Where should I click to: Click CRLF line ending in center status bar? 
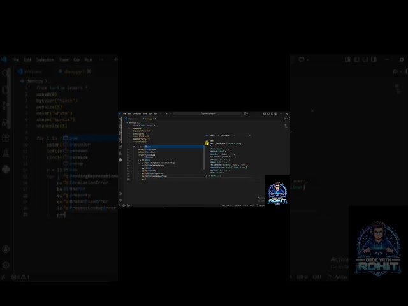(252, 205)
